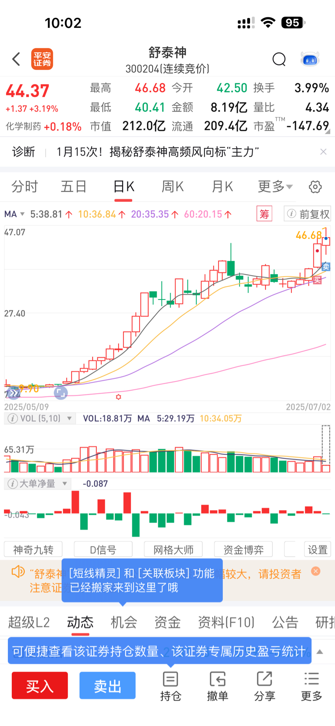
Task: Tap the D信号 indicator button
Action: coord(103,549)
